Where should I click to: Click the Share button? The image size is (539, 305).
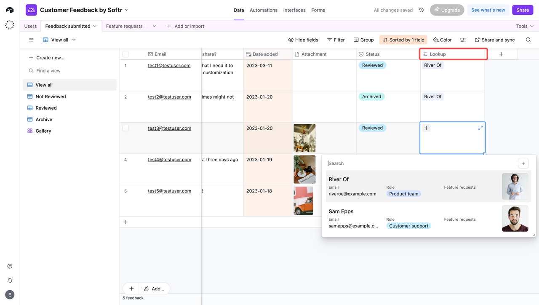(522, 10)
